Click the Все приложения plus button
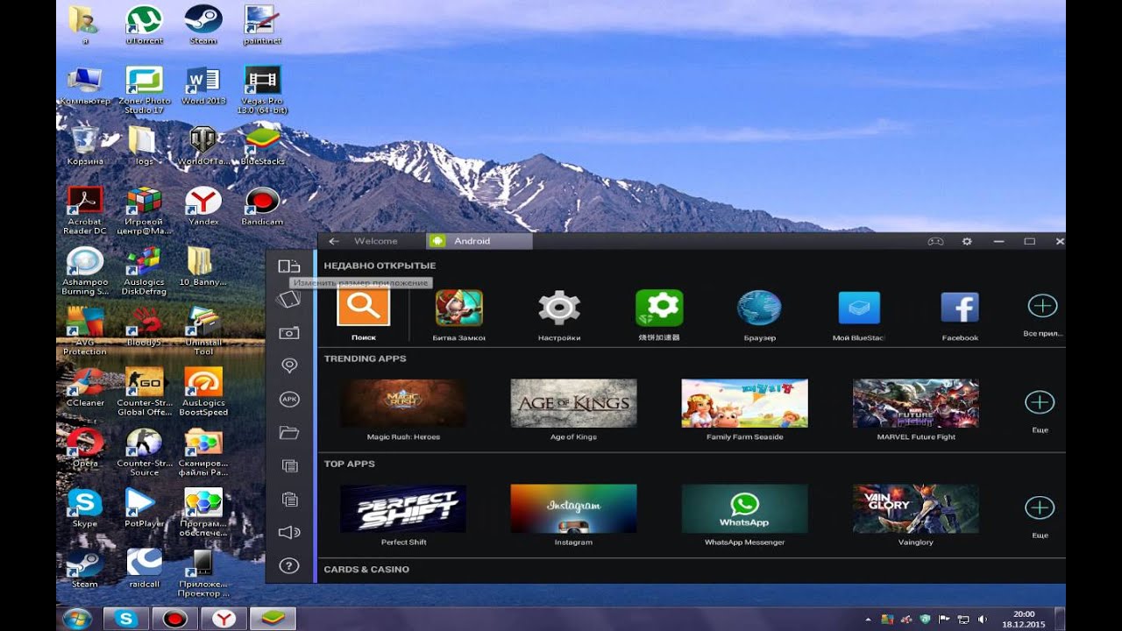1122x631 pixels. pos(1042,306)
